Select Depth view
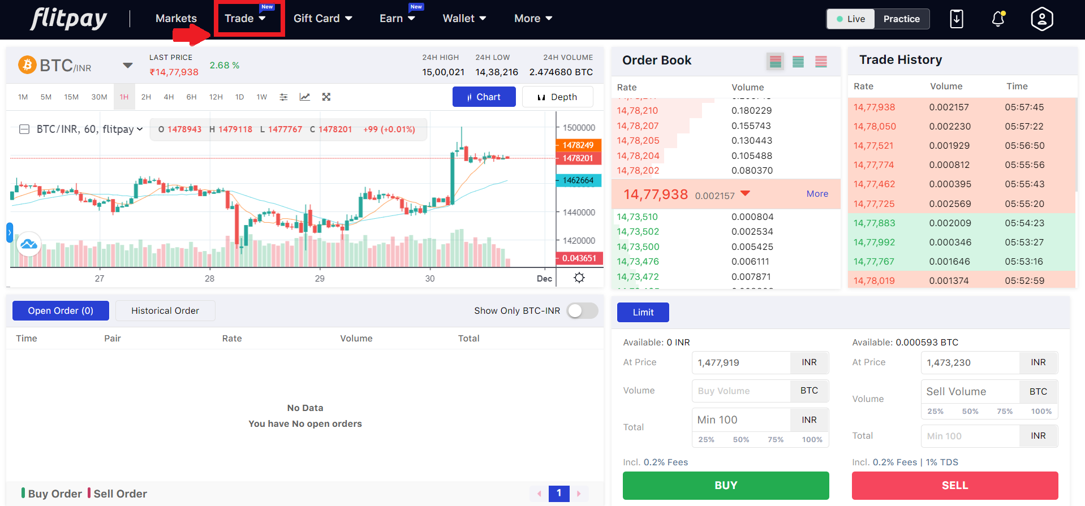This screenshot has height=506, width=1085. [x=557, y=97]
